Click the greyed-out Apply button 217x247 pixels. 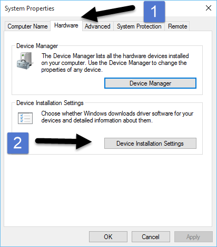point(193,237)
